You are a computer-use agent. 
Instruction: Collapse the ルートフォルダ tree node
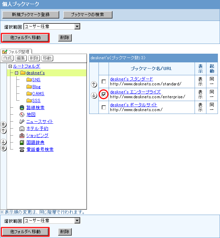(x=10, y=66)
